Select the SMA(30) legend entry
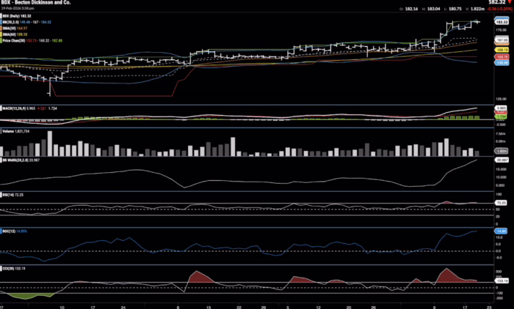The height and width of the screenshot is (309, 514). pos(15,28)
